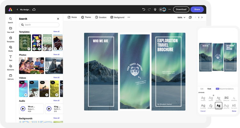Select the 'Exploration Travel Brochure' heading

pos(167,45)
